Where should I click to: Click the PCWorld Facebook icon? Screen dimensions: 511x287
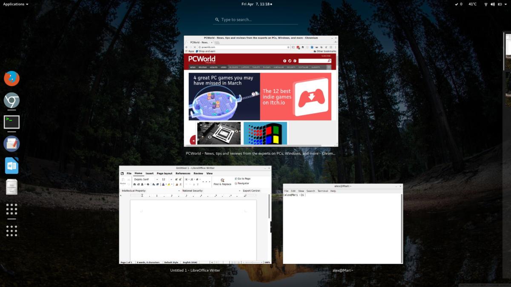pos(285,61)
